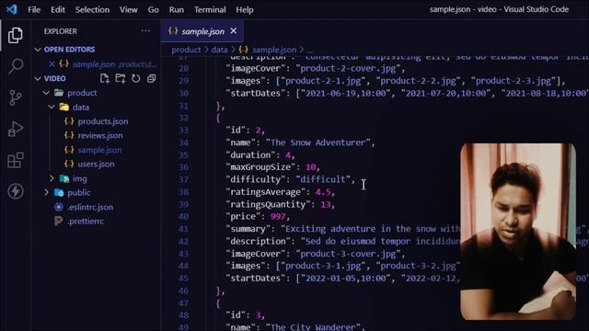Viewport: 589px width, 331px height.
Task: Open reviews.json in the file tree
Action: (x=100, y=135)
